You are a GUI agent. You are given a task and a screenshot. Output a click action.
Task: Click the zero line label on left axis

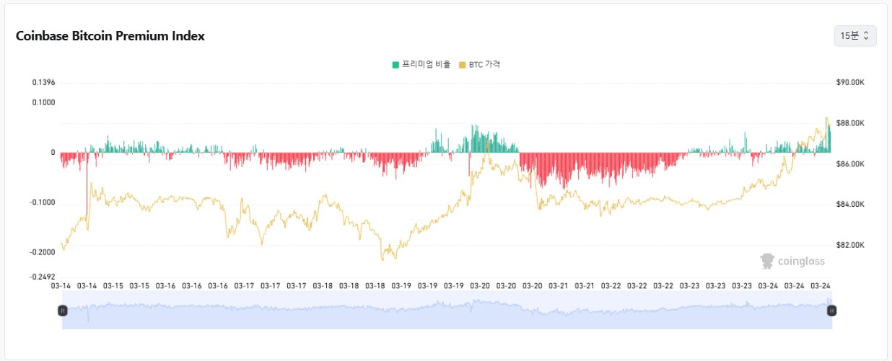[53, 153]
